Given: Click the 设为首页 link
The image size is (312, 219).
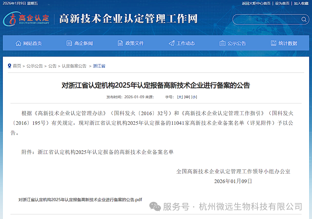Looking at the screenshot, I should coord(282,3).
